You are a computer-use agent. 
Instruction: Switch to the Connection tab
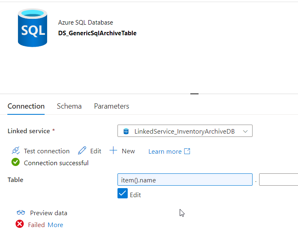click(26, 106)
